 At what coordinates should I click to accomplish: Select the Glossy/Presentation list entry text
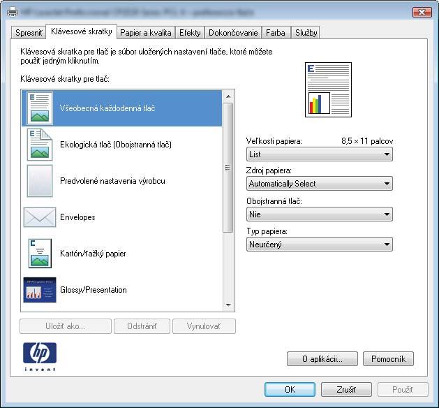(x=94, y=290)
